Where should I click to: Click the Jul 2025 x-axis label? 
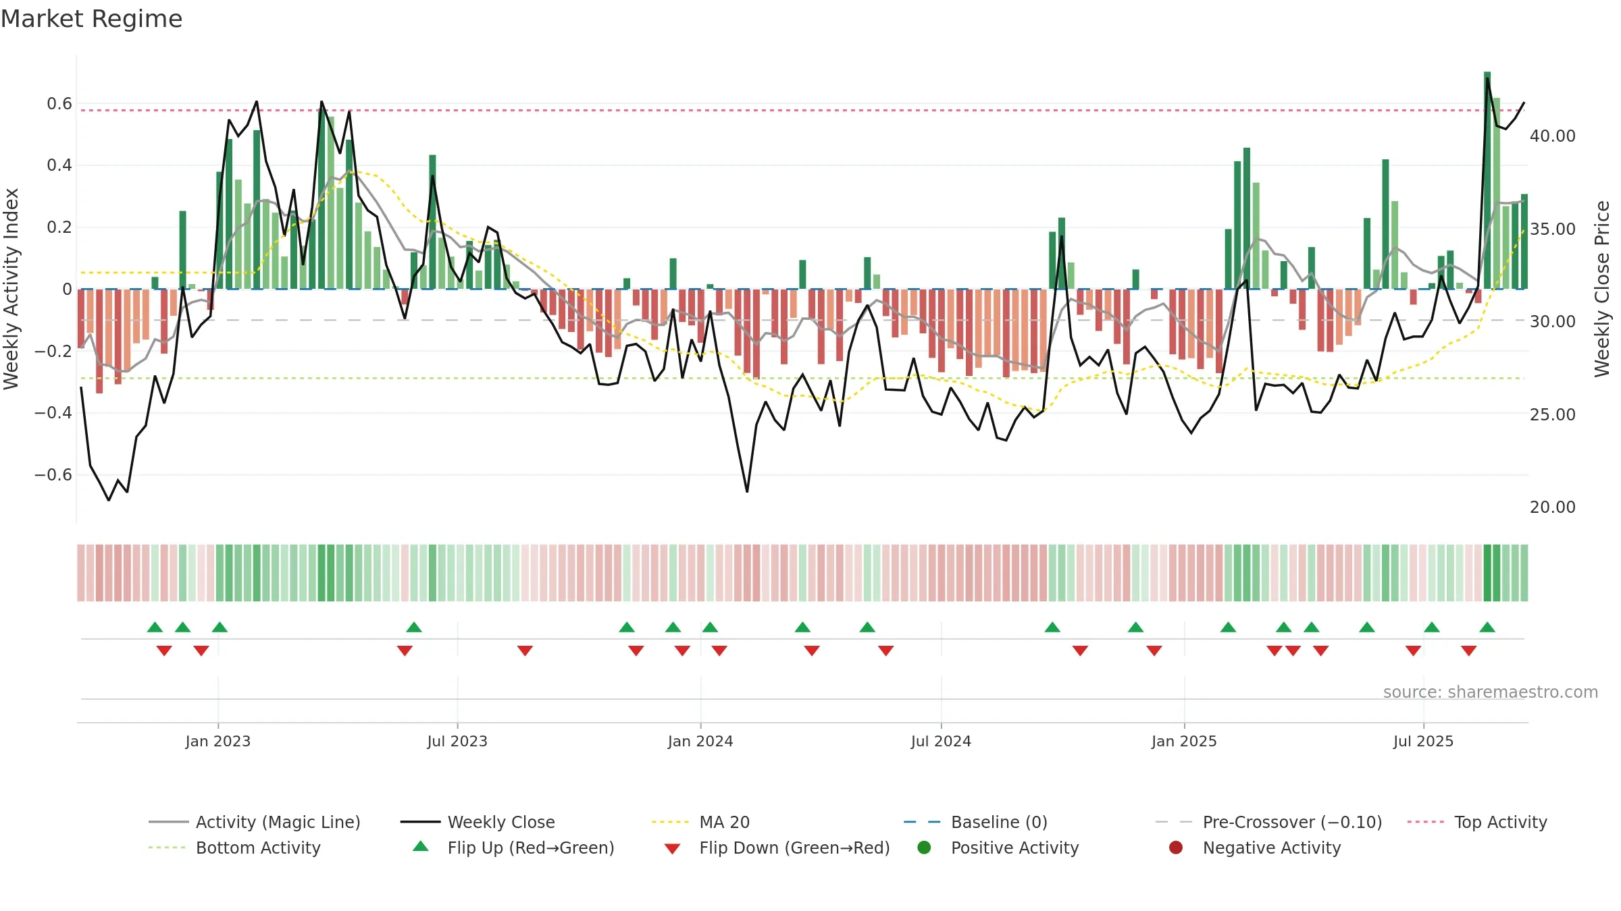click(1423, 741)
